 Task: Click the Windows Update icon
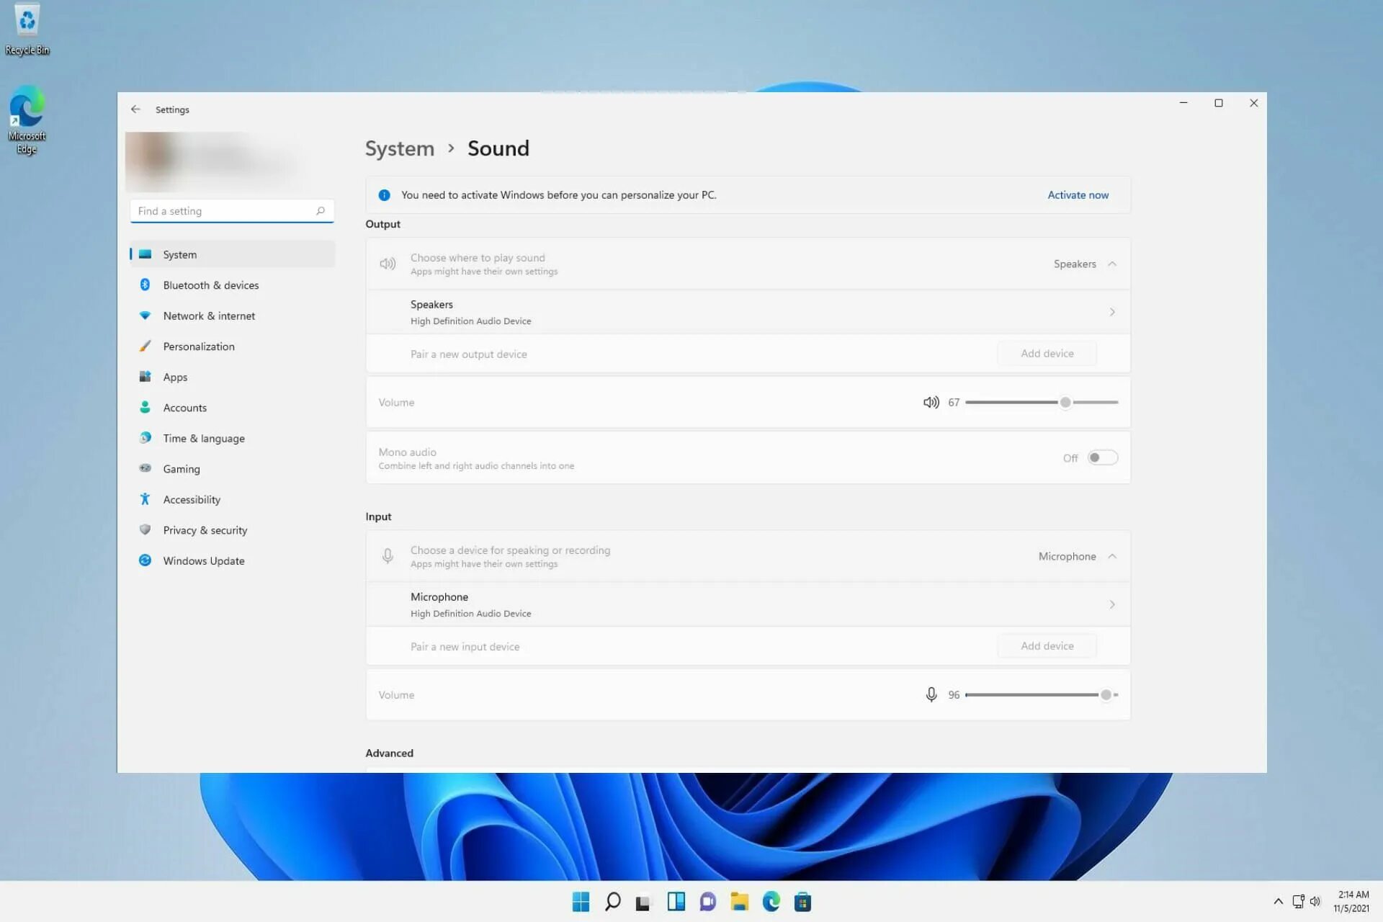[x=145, y=560]
